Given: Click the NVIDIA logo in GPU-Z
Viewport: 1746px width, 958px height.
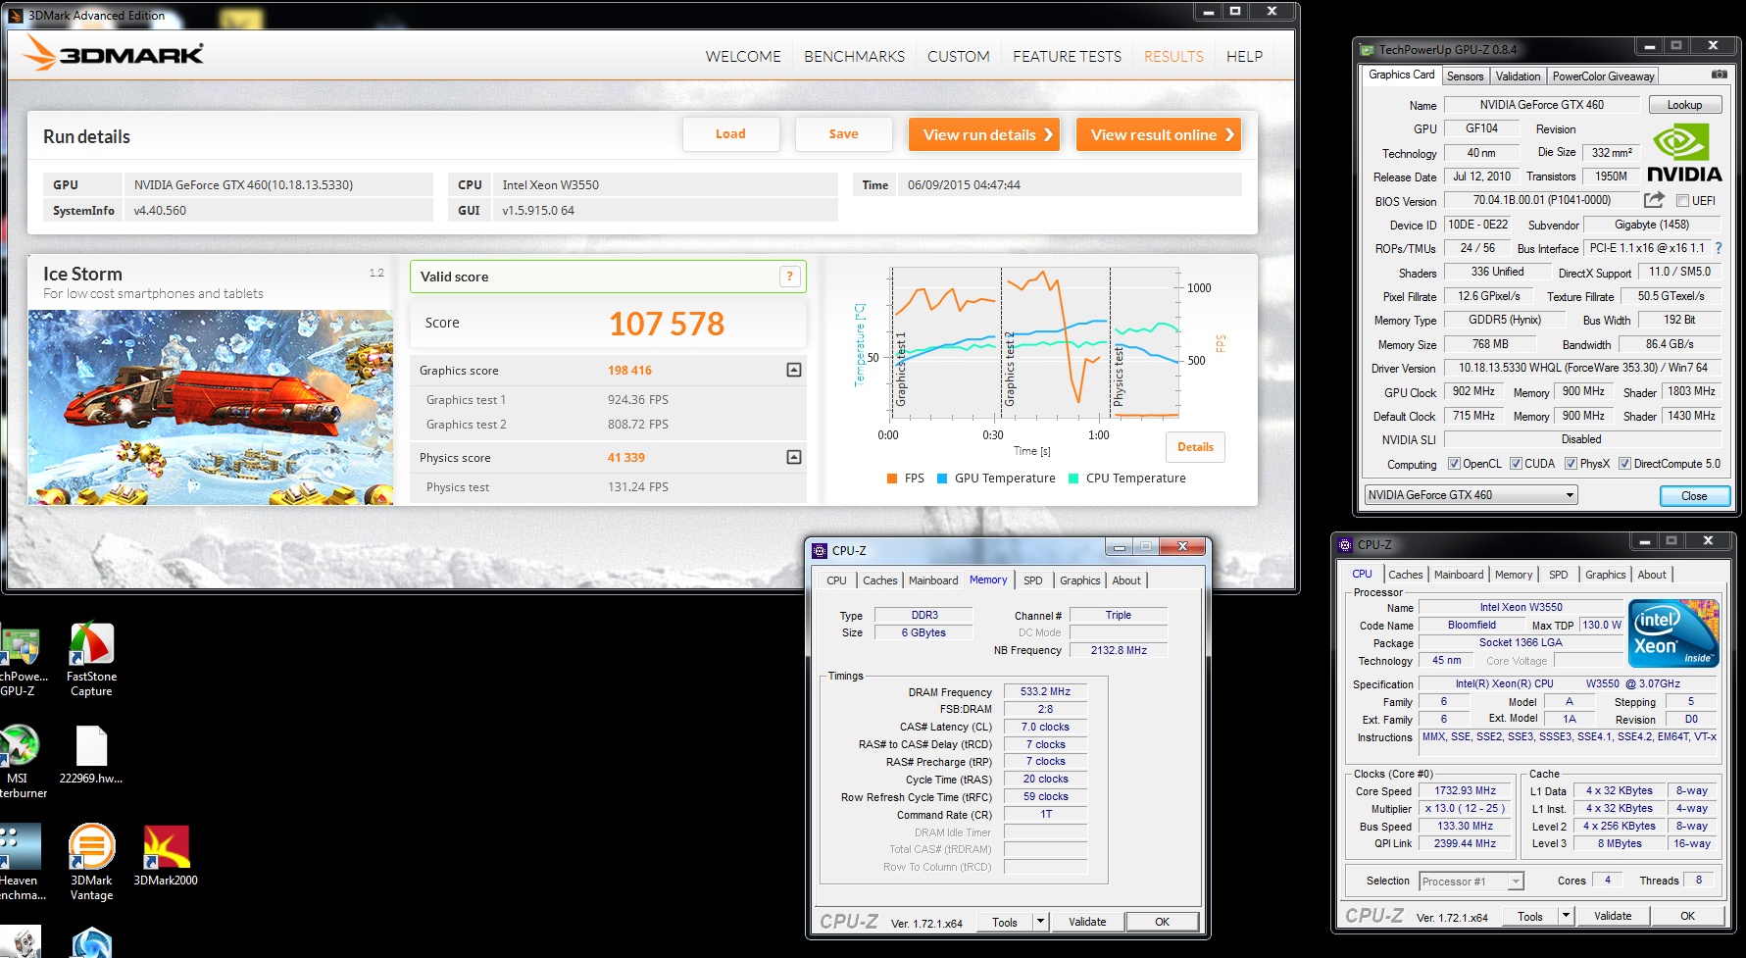Looking at the screenshot, I should [x=1684, y=153].
